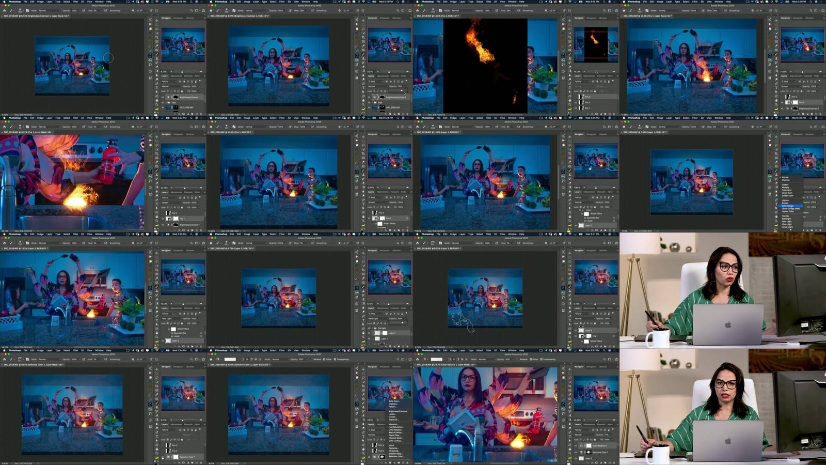
Task: Select Gradient tool in the adjustment-menu frame's toolbar
Action: tap(363, 420)
